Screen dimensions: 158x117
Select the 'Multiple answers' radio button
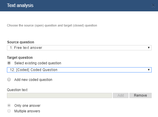(9, 111)
